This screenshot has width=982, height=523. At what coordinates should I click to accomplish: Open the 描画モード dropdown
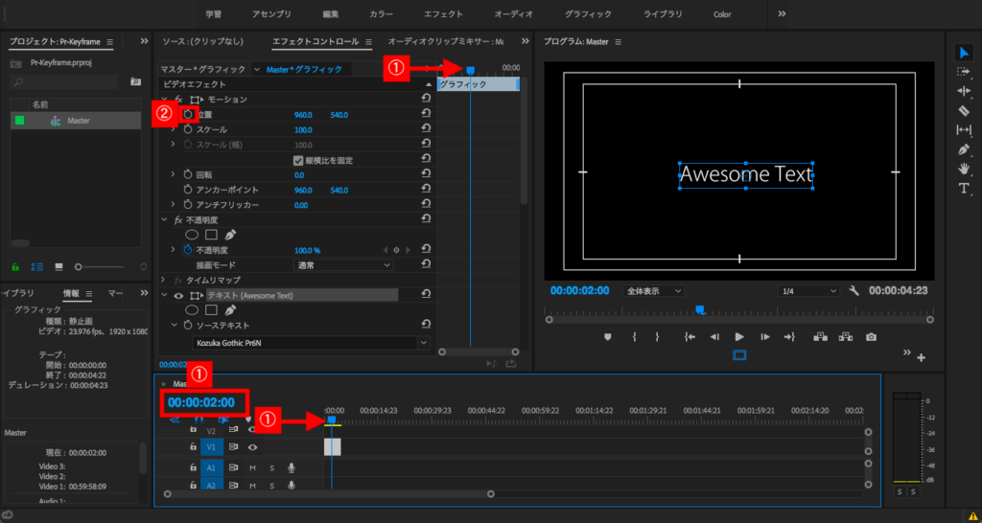pos(342,264)
